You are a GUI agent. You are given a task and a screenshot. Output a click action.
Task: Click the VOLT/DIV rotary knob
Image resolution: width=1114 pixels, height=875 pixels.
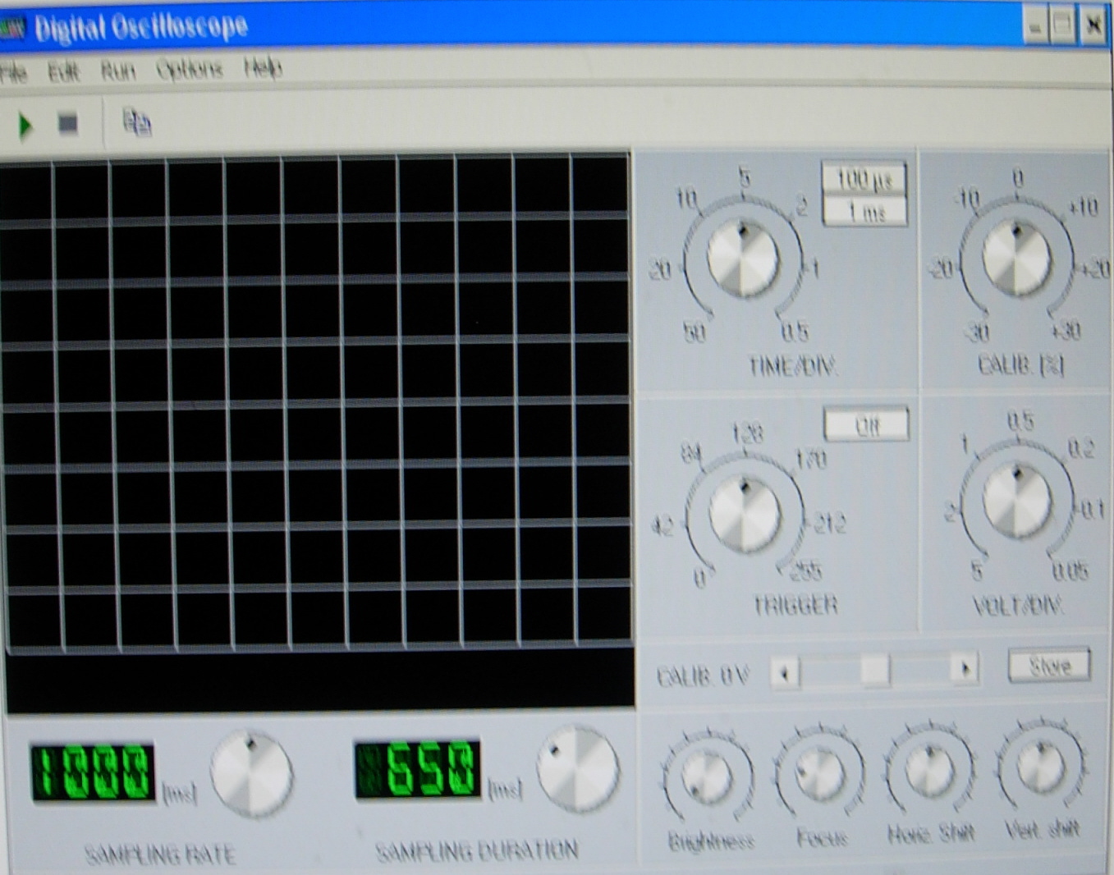[1016, 502]
